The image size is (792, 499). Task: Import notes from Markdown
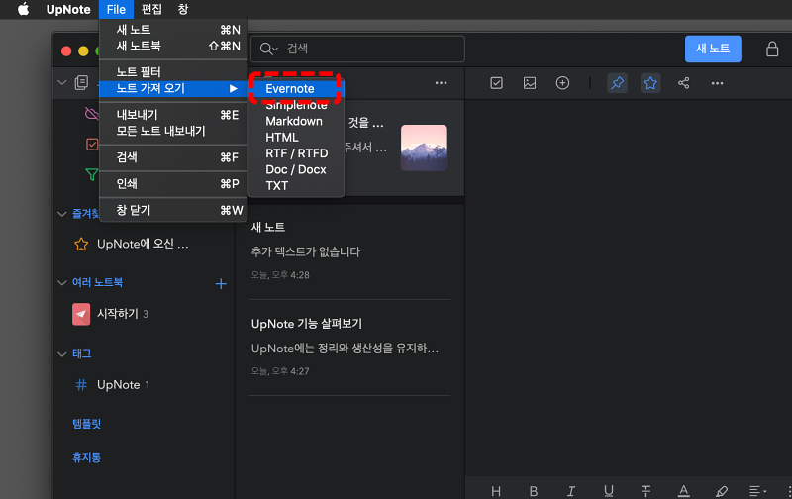click(x=296, y=121)
